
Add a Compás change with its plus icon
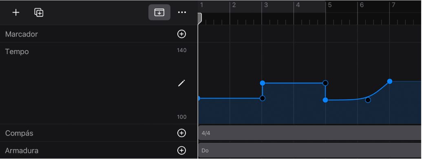[182, 133]
